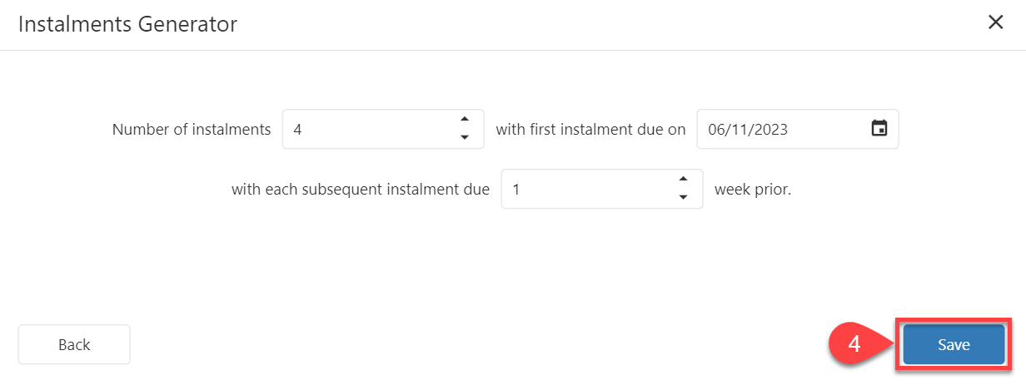Select the "06" segment of the due date
The width and height of the screenshot is (1026, 385).
717,130
